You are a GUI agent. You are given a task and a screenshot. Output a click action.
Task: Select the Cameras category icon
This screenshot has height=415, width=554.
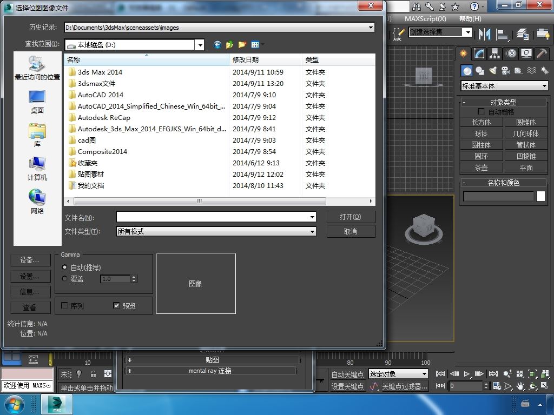[506, 71]
